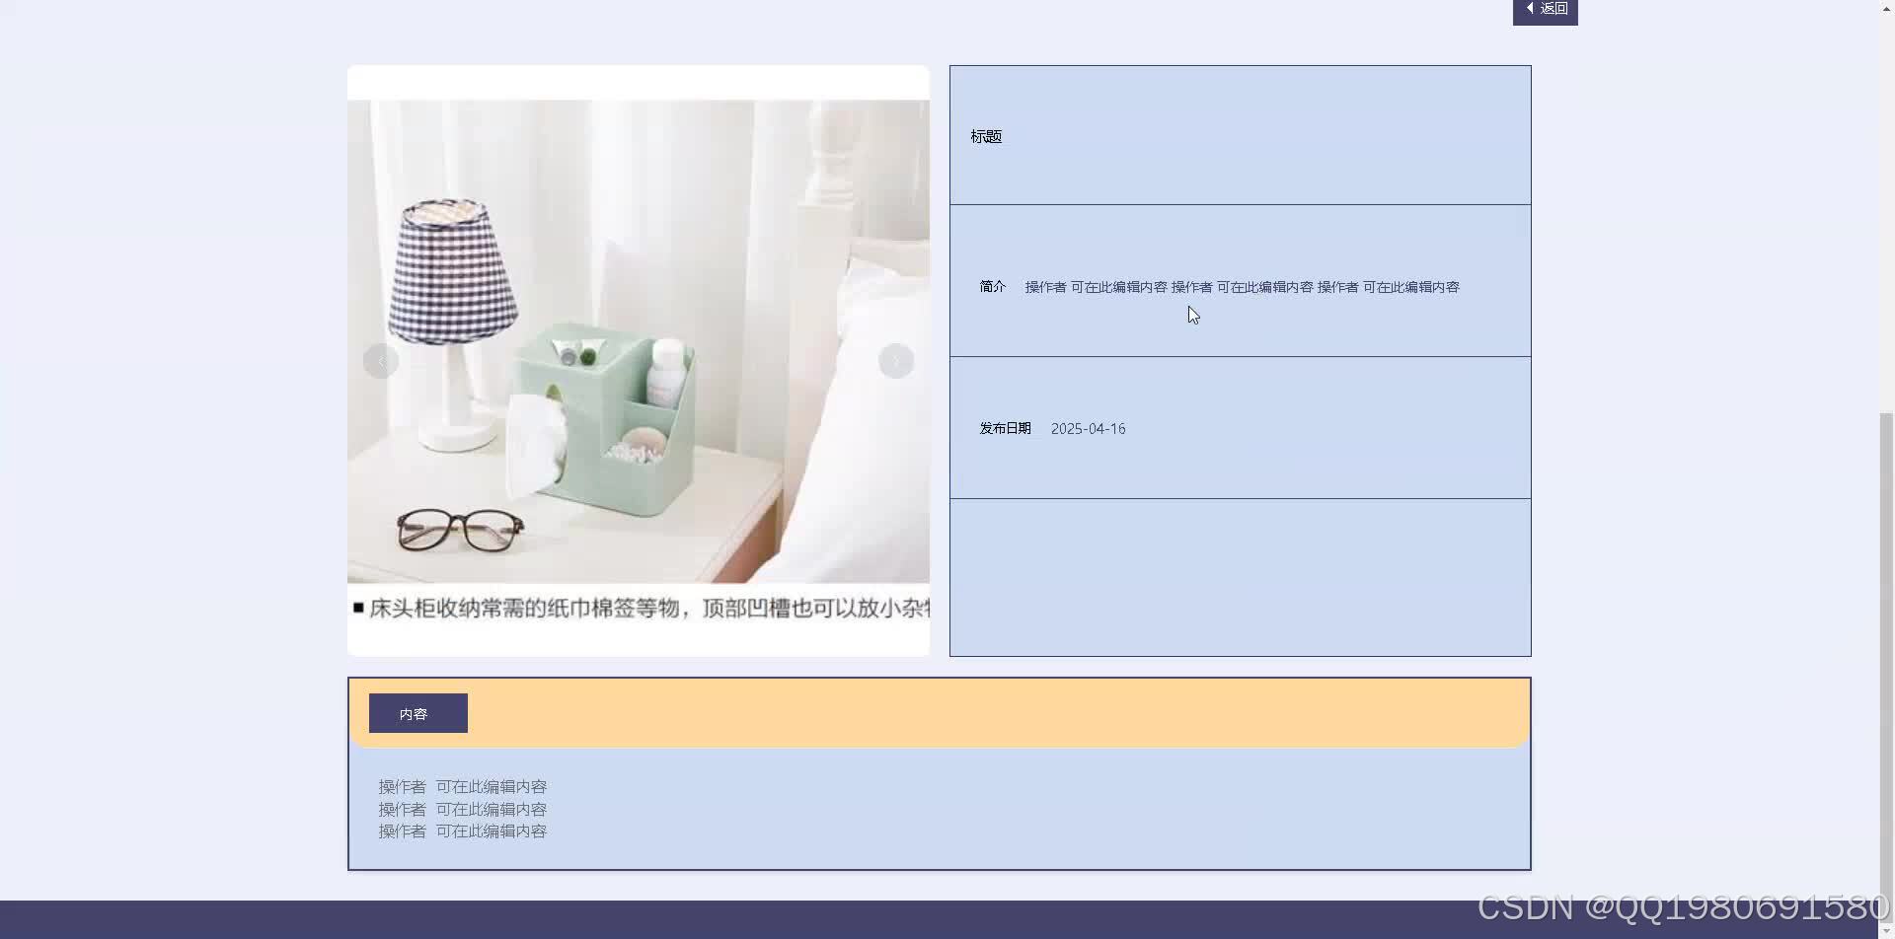Click the 简介 summary editable text
Image resolution: width=1895 pixels, height=939 pixels.
coord(1241,286)
